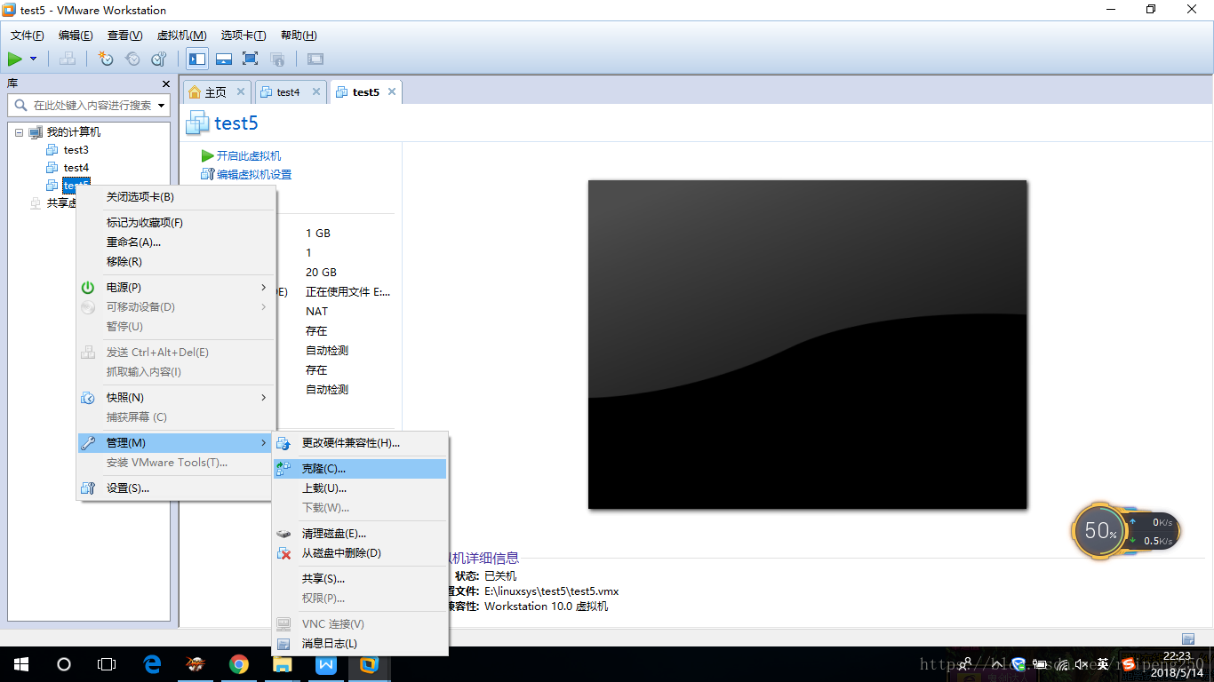Click the library search input field

tap(89, 105)
